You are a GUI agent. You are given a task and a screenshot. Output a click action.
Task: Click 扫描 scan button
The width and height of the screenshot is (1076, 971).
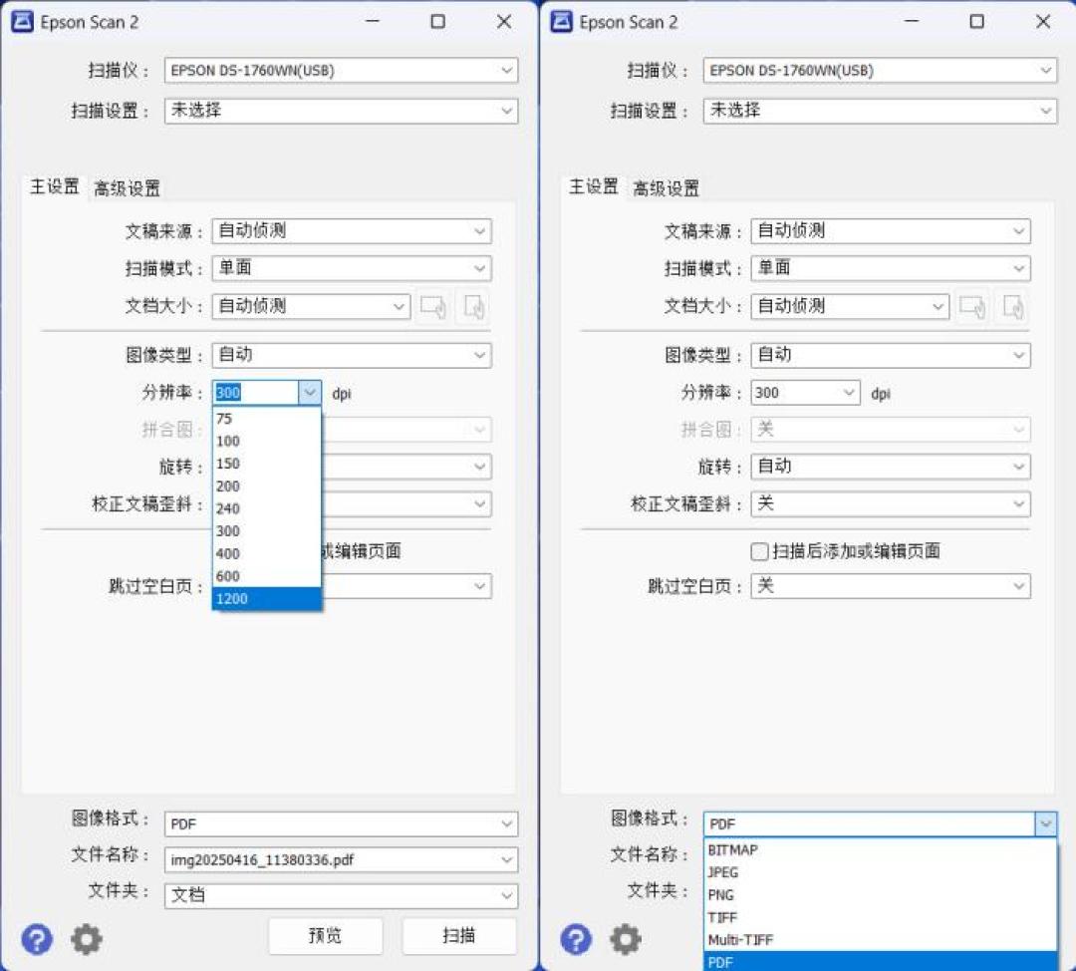pos(459,936)
